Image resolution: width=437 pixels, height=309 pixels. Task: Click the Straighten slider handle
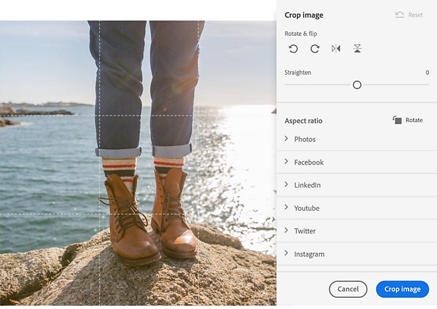click(x=357, y=85)
